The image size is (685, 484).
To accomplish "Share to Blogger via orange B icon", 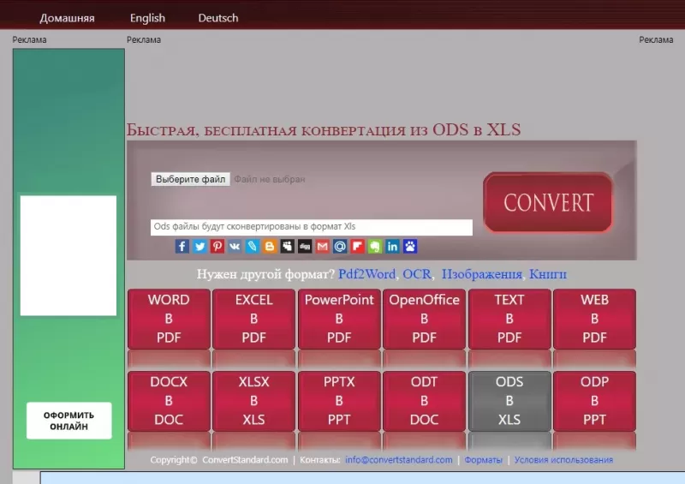I will tap(270, 246).
